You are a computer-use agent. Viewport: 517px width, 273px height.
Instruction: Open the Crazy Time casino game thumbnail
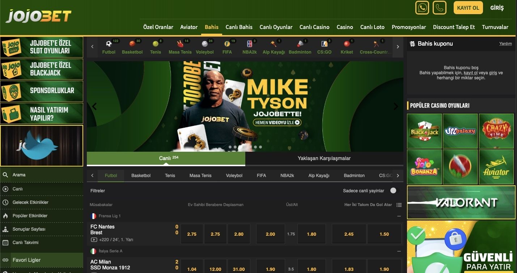coord(496,131)
